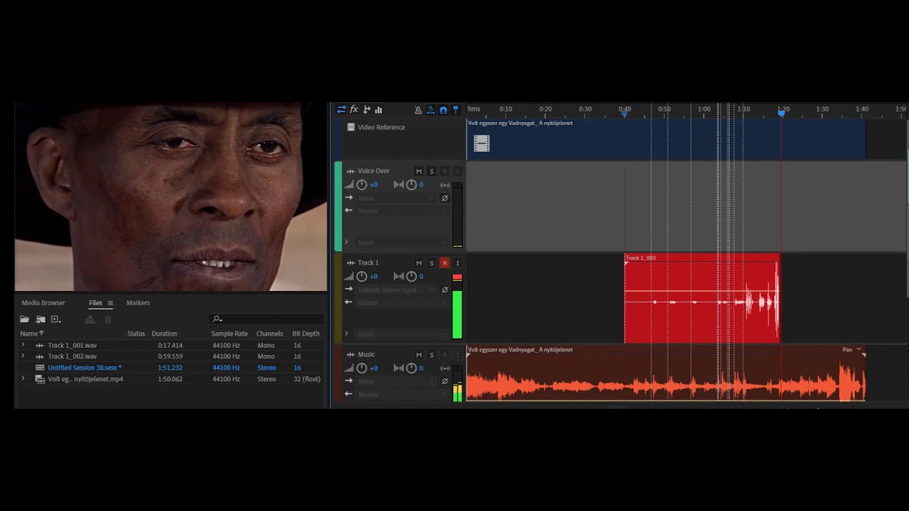Click the Video Reference track icon
909x511 pixels.
tap(351, 127)
